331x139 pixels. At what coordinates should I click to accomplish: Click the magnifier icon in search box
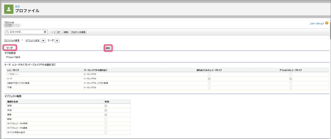click(x=7, y=32)
